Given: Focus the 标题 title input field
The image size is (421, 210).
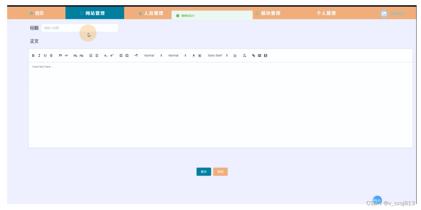Looking at the screenshot, I should (x=80, y=28).
